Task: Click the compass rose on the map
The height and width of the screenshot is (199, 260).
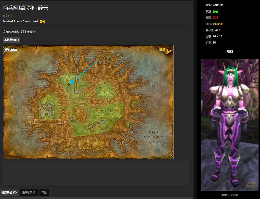Action: click(x=22, y=65)
